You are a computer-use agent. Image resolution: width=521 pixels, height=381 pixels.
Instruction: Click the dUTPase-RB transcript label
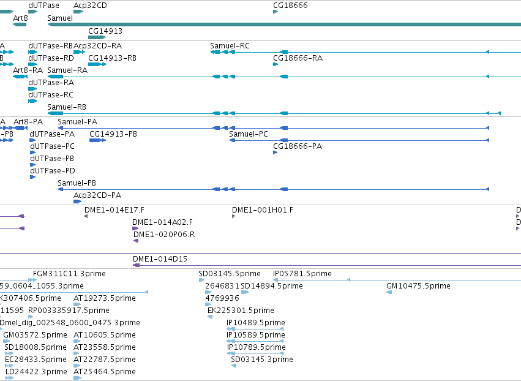coord(50,45)
